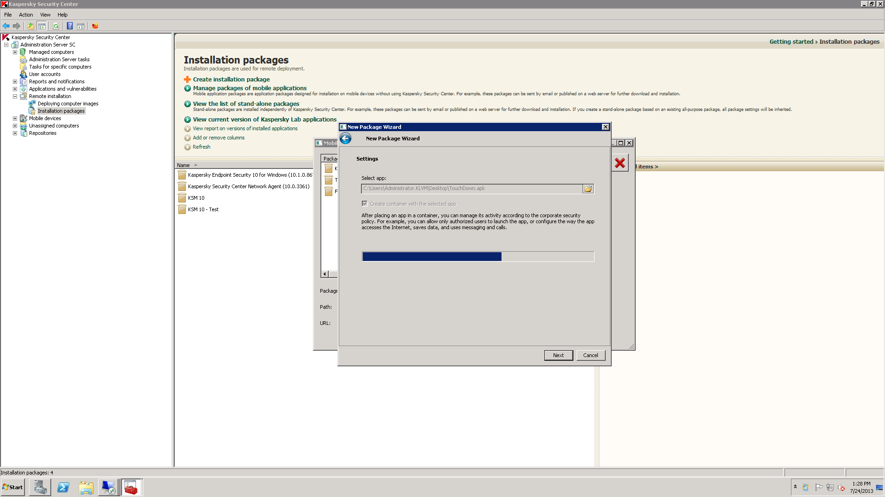This screenshot has height=497, width=885.
Task: Click the left scroll arrow in Mobile packages list
Action: coord(324,274)
